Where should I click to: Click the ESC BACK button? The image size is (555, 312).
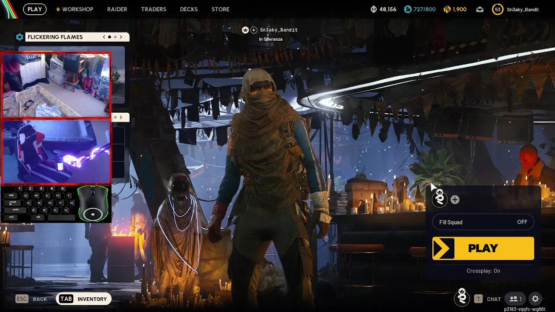(x=31, y=299)
